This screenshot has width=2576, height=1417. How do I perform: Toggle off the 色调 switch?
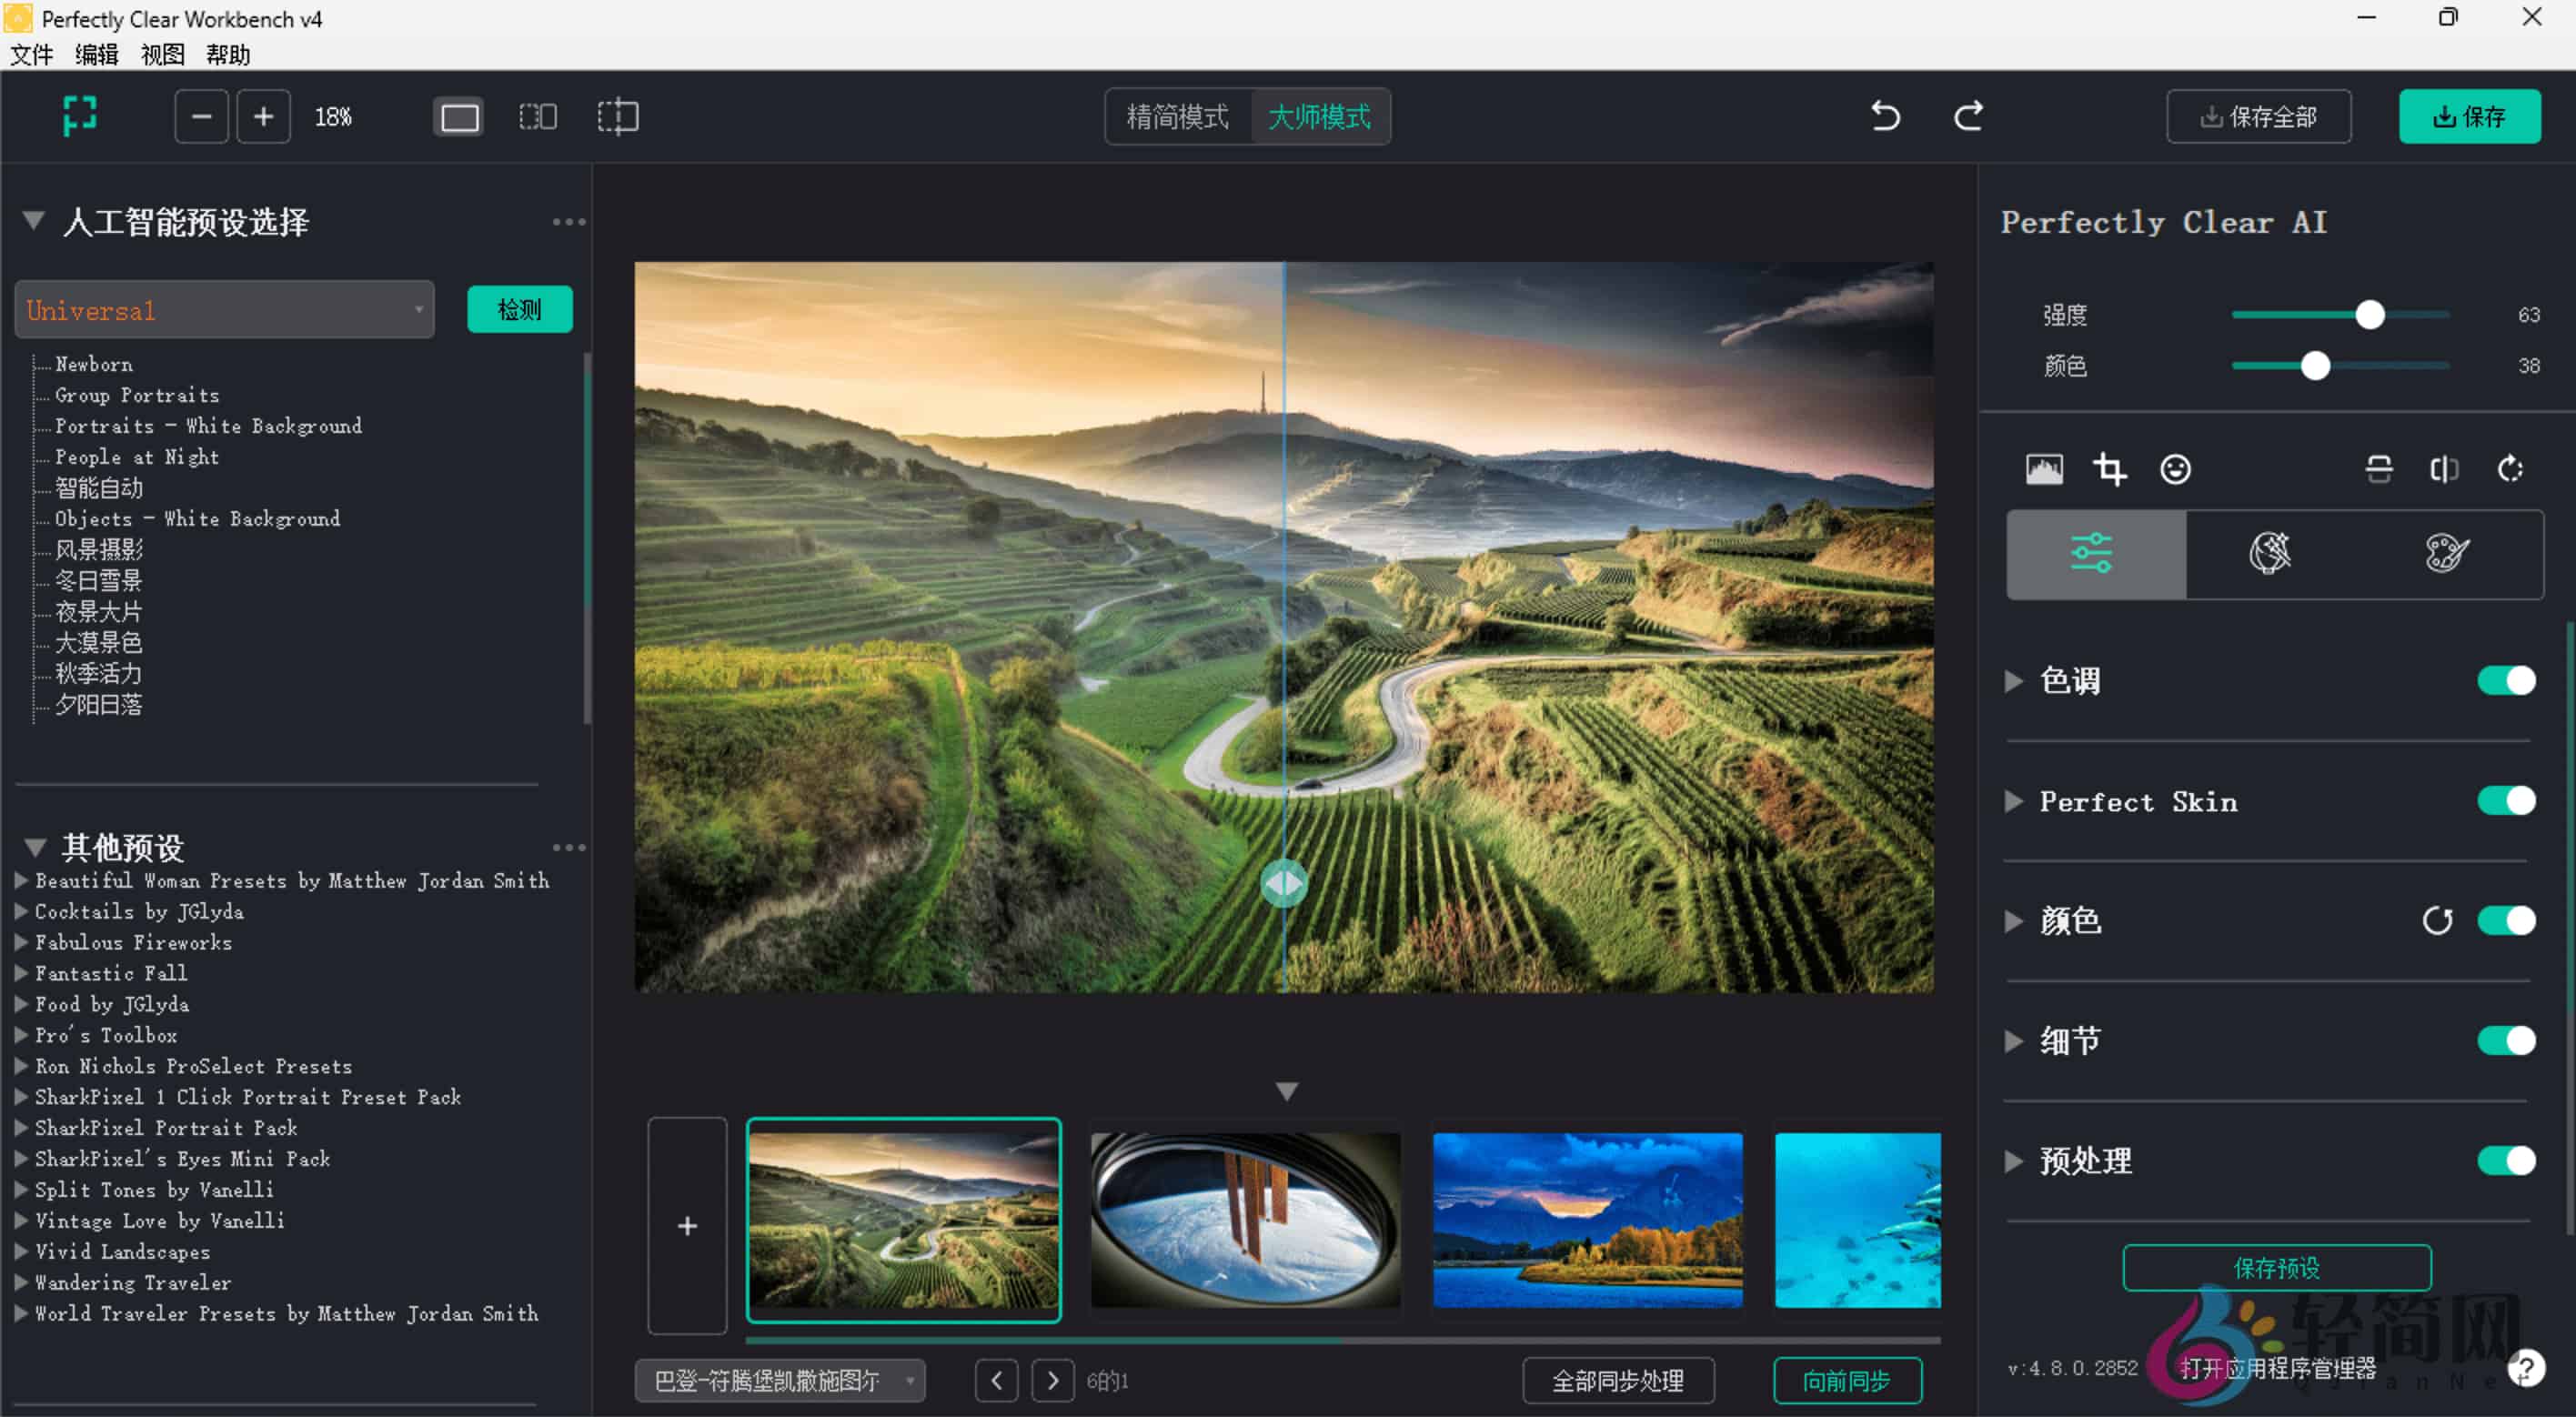click(x=2506, y=681)
